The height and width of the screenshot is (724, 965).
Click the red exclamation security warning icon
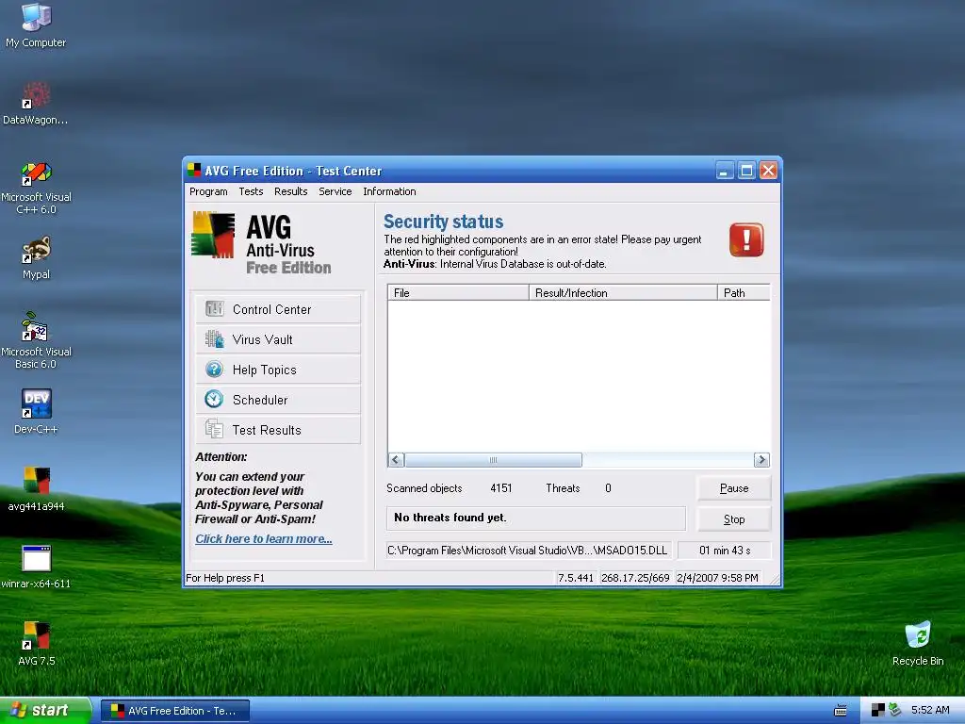tap(746, 239)
